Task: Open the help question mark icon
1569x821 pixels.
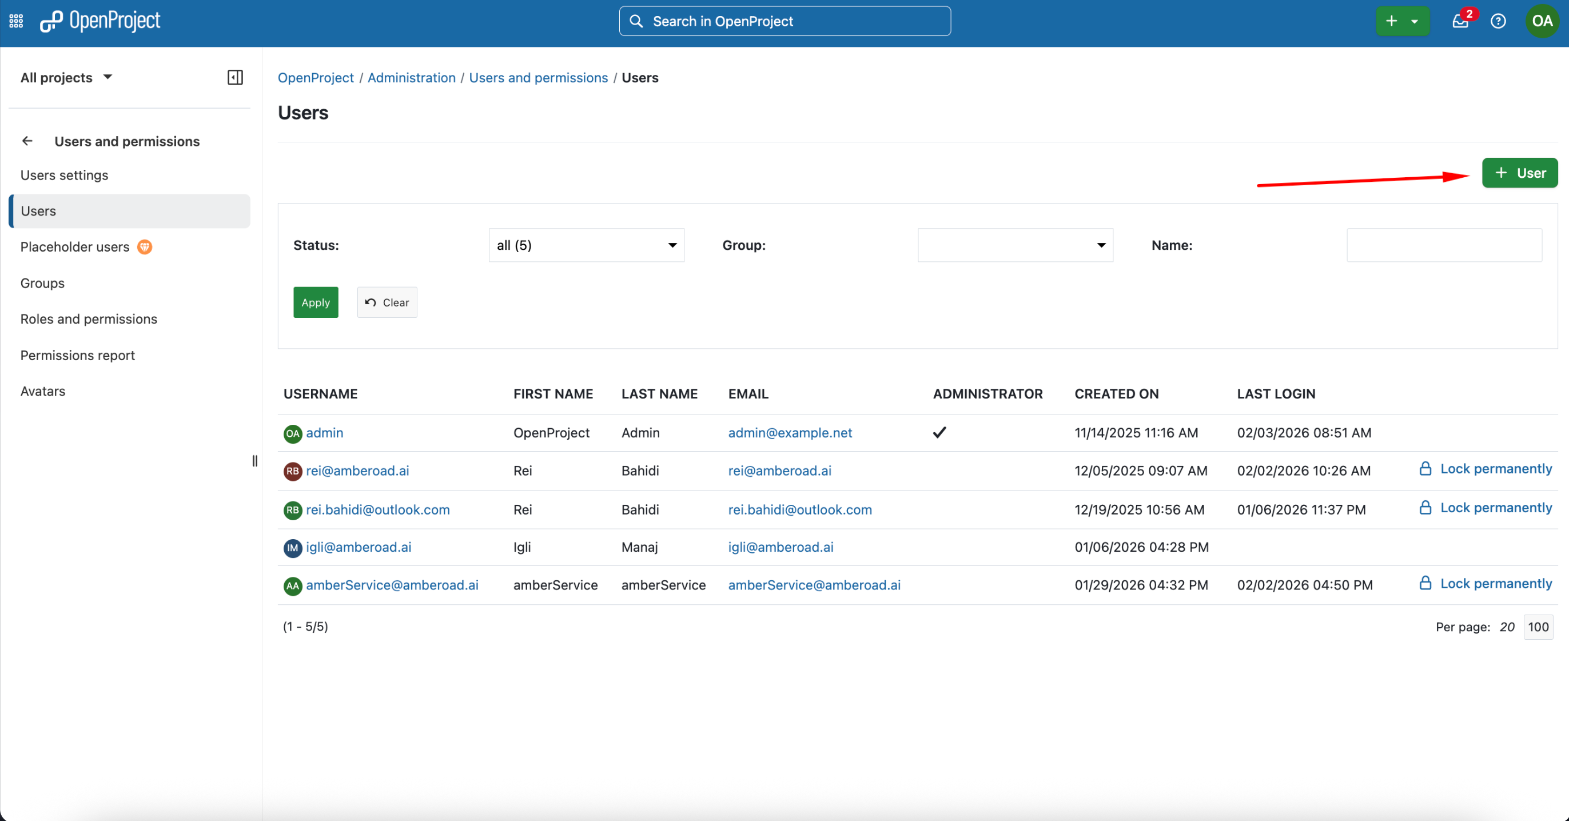Action: 1498,21
